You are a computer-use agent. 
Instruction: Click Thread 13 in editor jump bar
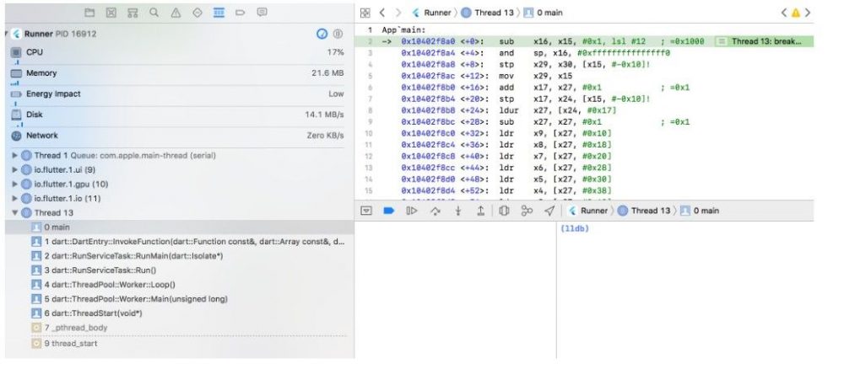pos(488,13)
